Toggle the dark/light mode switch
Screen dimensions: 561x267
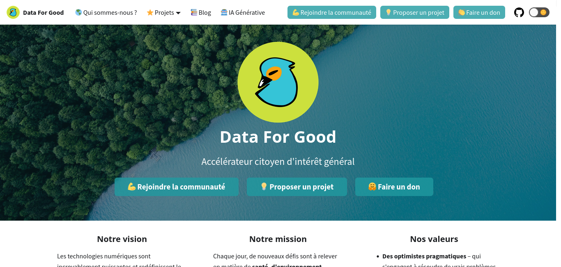click(539, 12)
